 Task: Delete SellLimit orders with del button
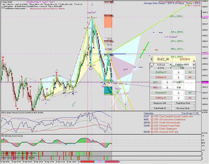(190, 77)
